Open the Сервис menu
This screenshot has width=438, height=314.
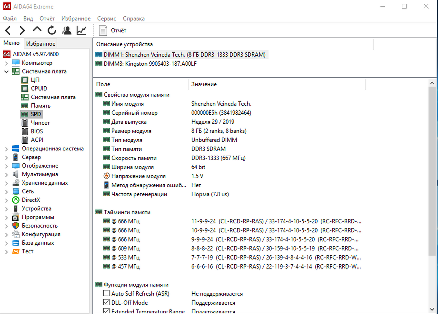pyautogui.click(x=107, y=18)
